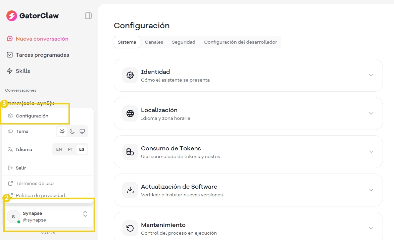Collapse the sidebar using the panel icon
Image resolution: width=394 pixels, height=240 pixels.
[88, 15]
